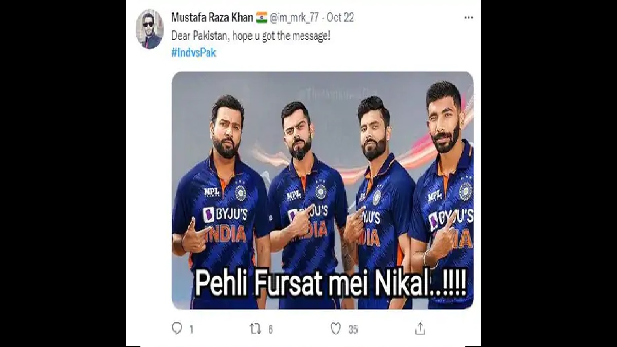This screenshot has height=347, width=617.
Task: Open the #IndvsPak hashtag
Action: click(x=194, y=52)
